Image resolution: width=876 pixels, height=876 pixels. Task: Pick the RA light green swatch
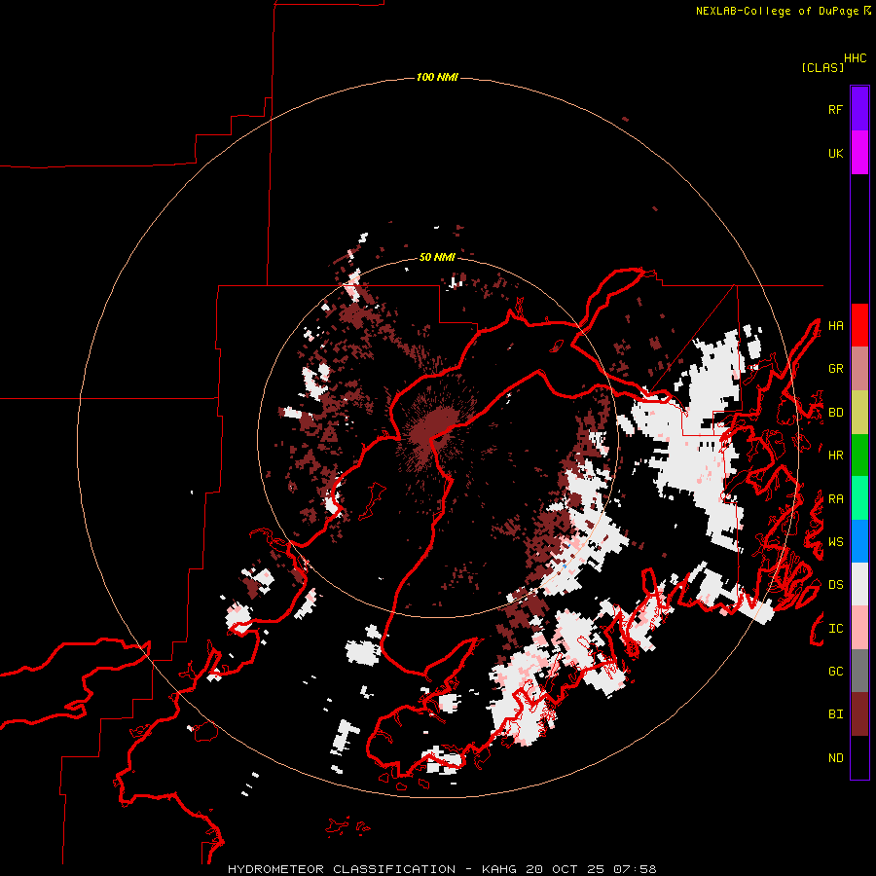point(859,498)
